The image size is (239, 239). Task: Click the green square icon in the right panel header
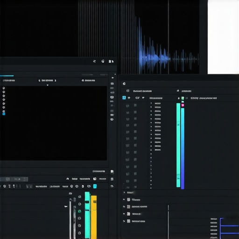pos(183,98)
